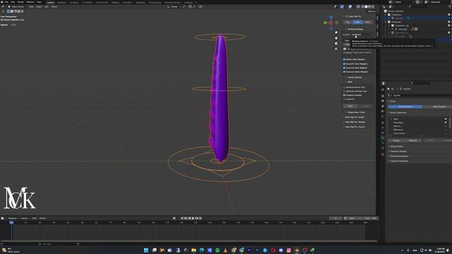Open the Object properties tab icon
452x254 pixels.
click(383, 122)
